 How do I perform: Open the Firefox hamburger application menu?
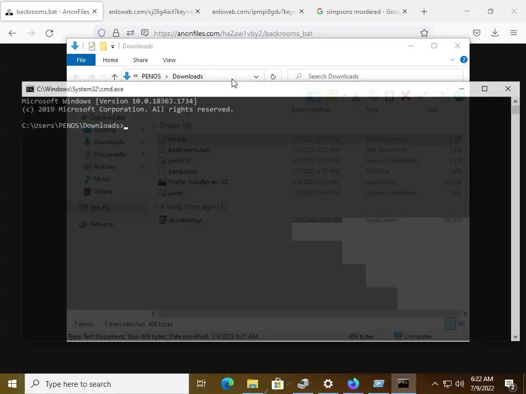[x=513, y=33]
